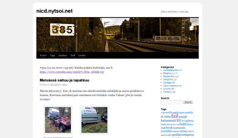Open the Lyhyet category
Screen dimensions: 238x138
pyautogui.click(x=167, y=89)
